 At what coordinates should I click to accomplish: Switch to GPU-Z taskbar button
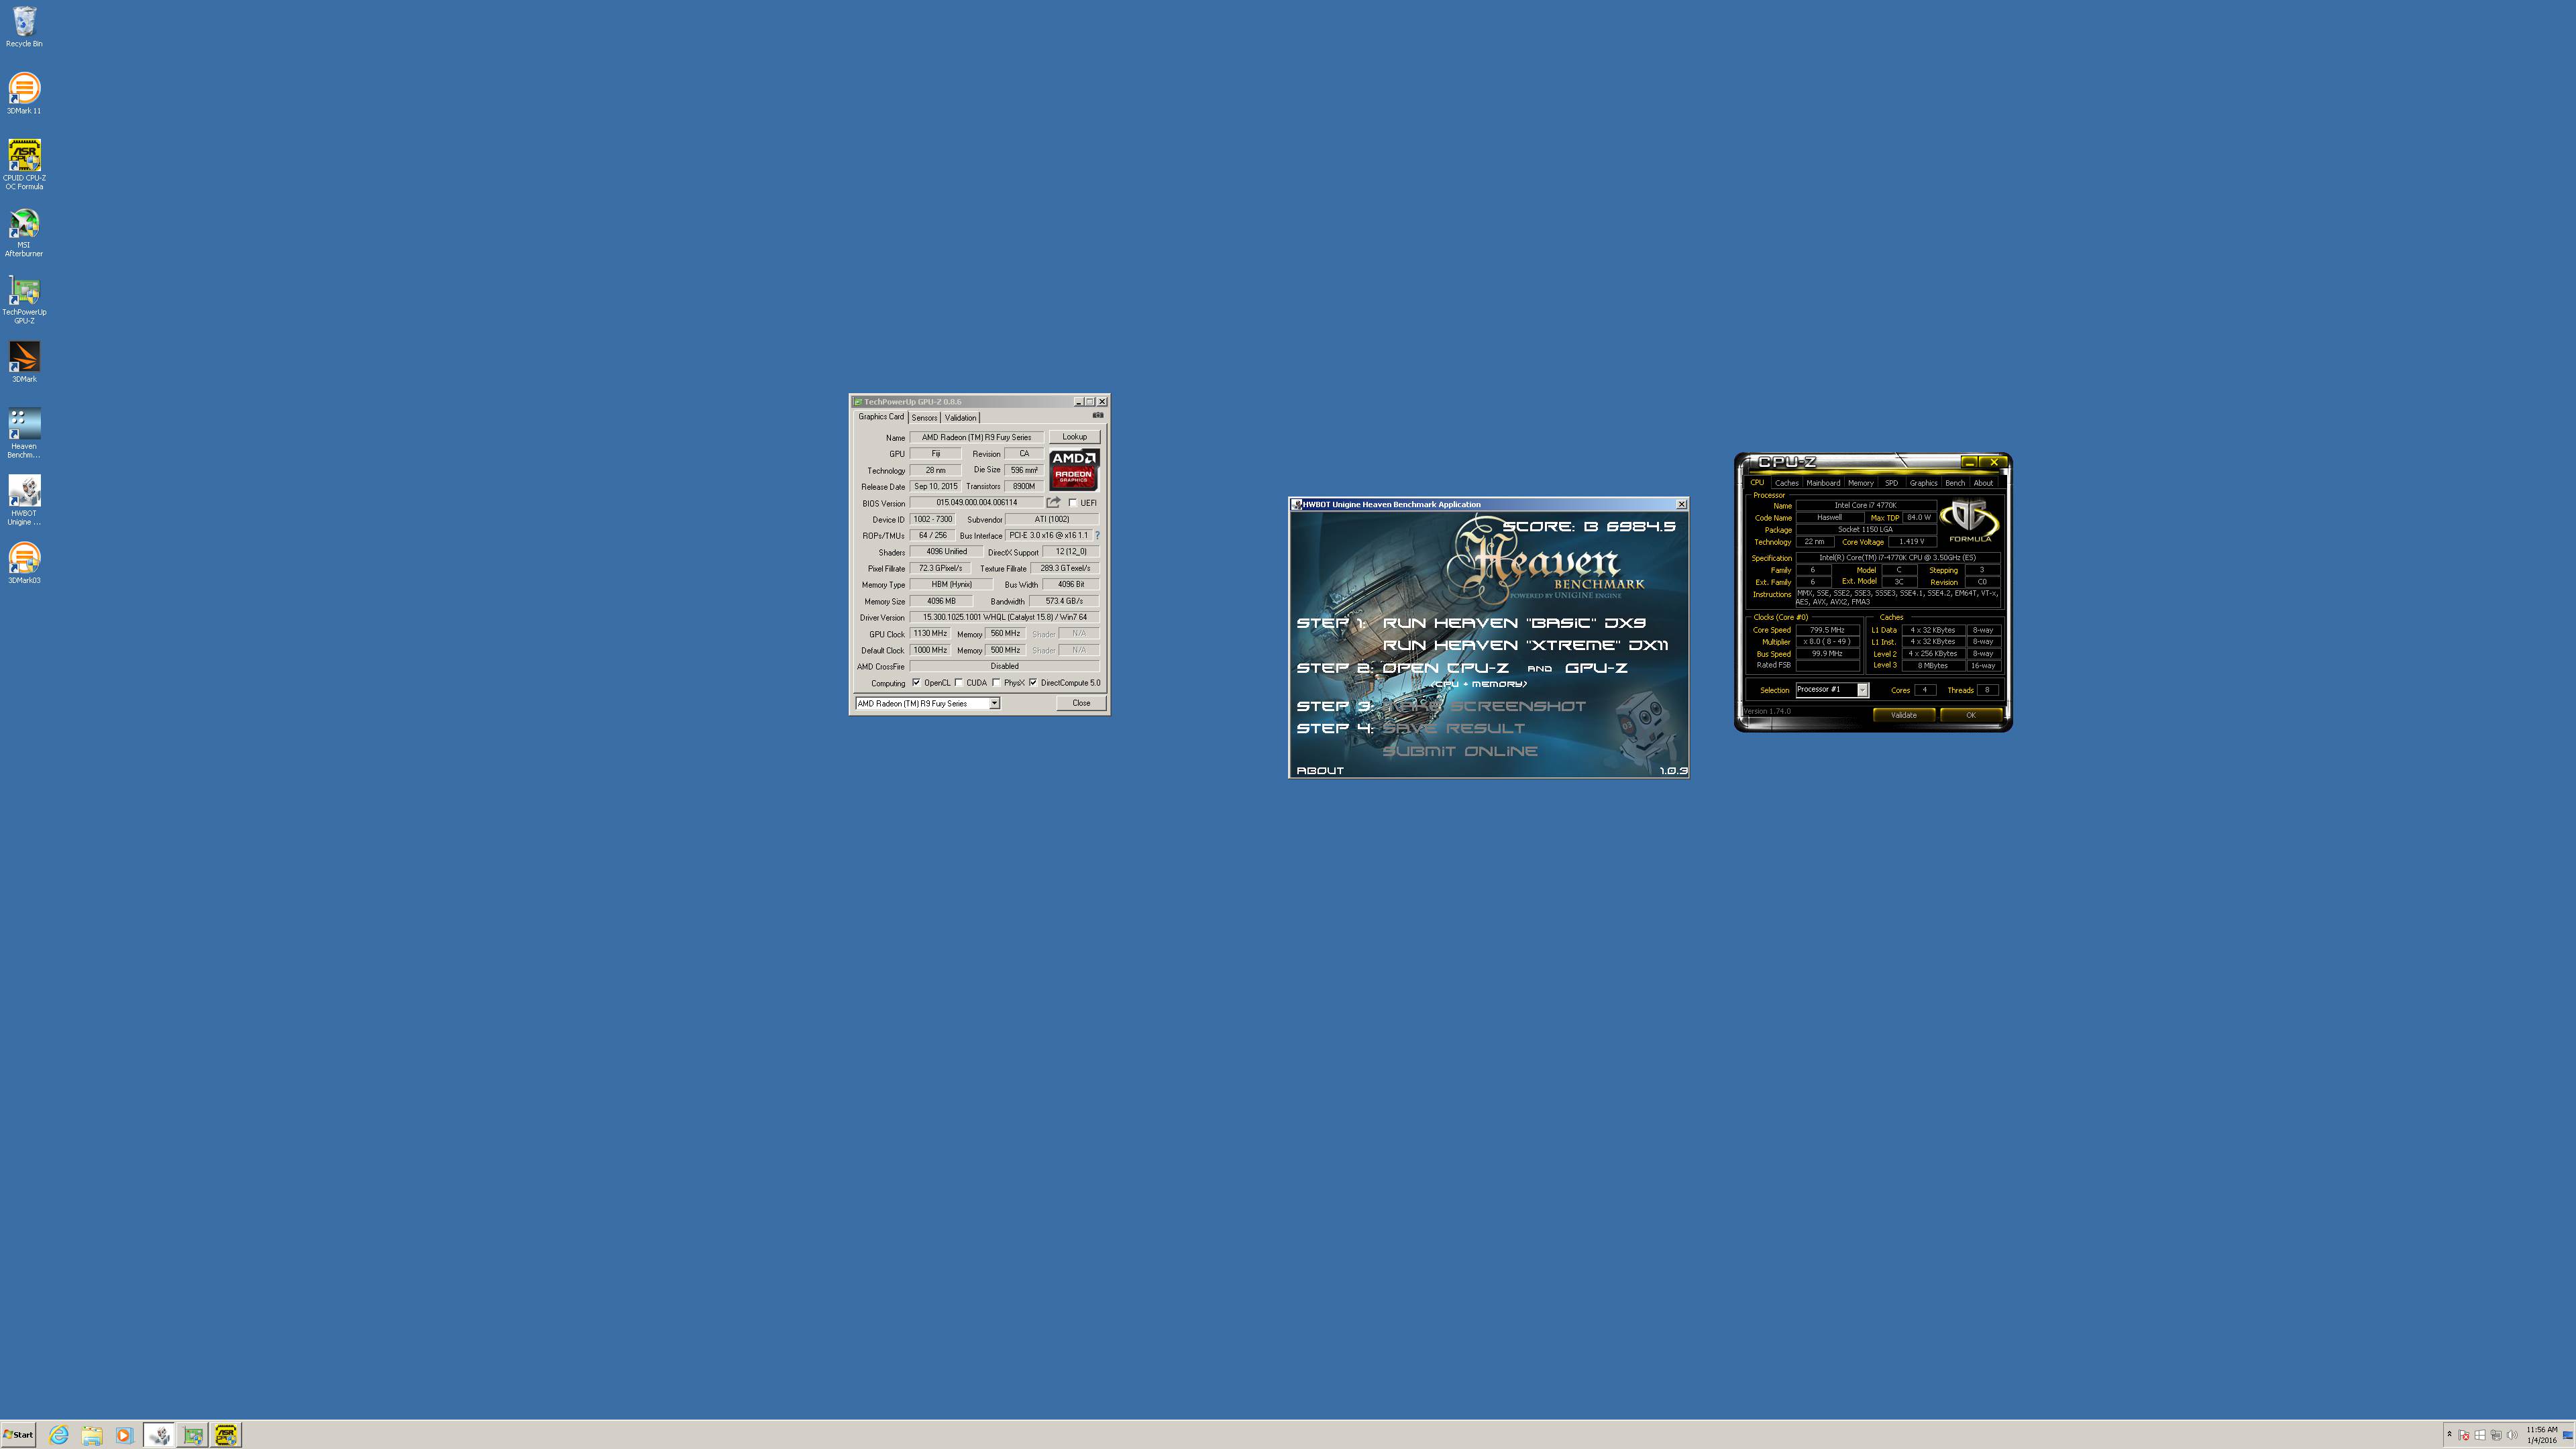click(x=193, y=1435)
